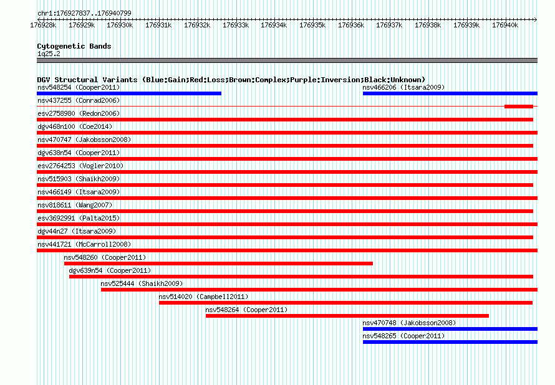Open esv2764253 (Vogler2010) entry
This screenshot has width=555, height=385.
click(80, 166)
